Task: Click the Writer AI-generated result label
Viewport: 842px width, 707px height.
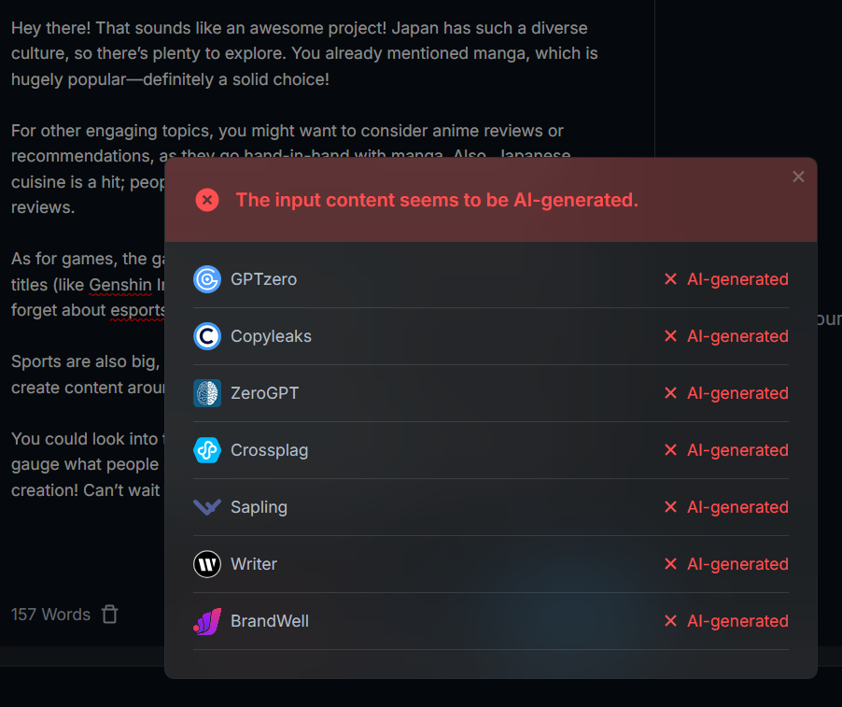Action: click(x=737, y=564)
